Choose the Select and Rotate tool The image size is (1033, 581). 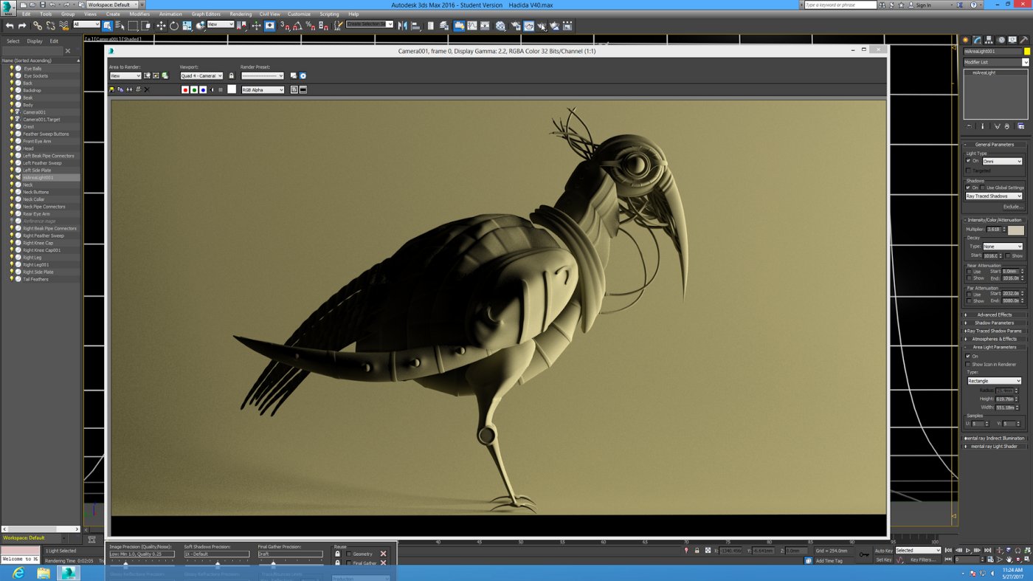coord(174,26)
